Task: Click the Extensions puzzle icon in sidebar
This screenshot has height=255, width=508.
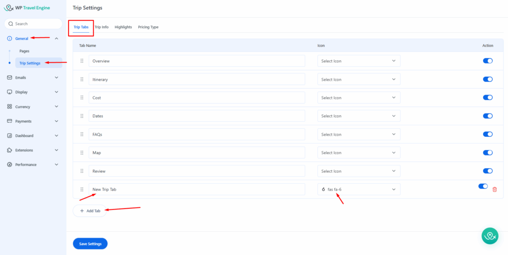Action: tap(10, 150)
